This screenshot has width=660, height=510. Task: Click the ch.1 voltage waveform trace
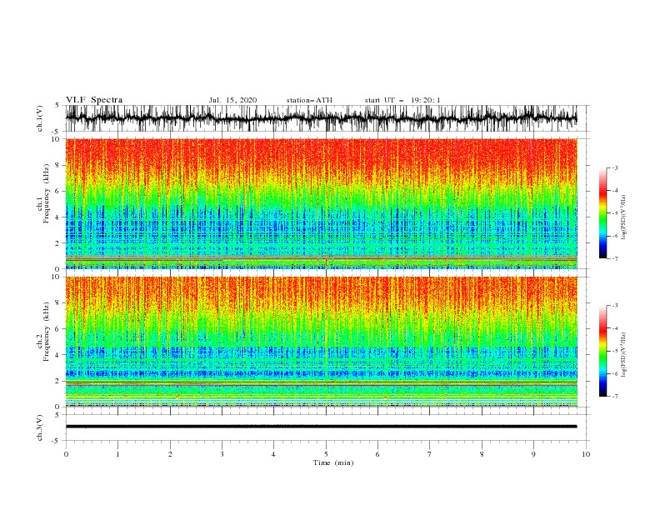tap(321, 118)
